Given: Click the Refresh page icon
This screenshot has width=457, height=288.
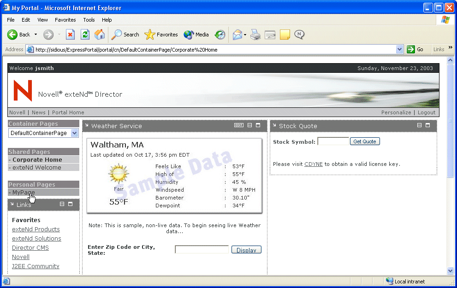Looking at the screenshot, I should (85, 35).
